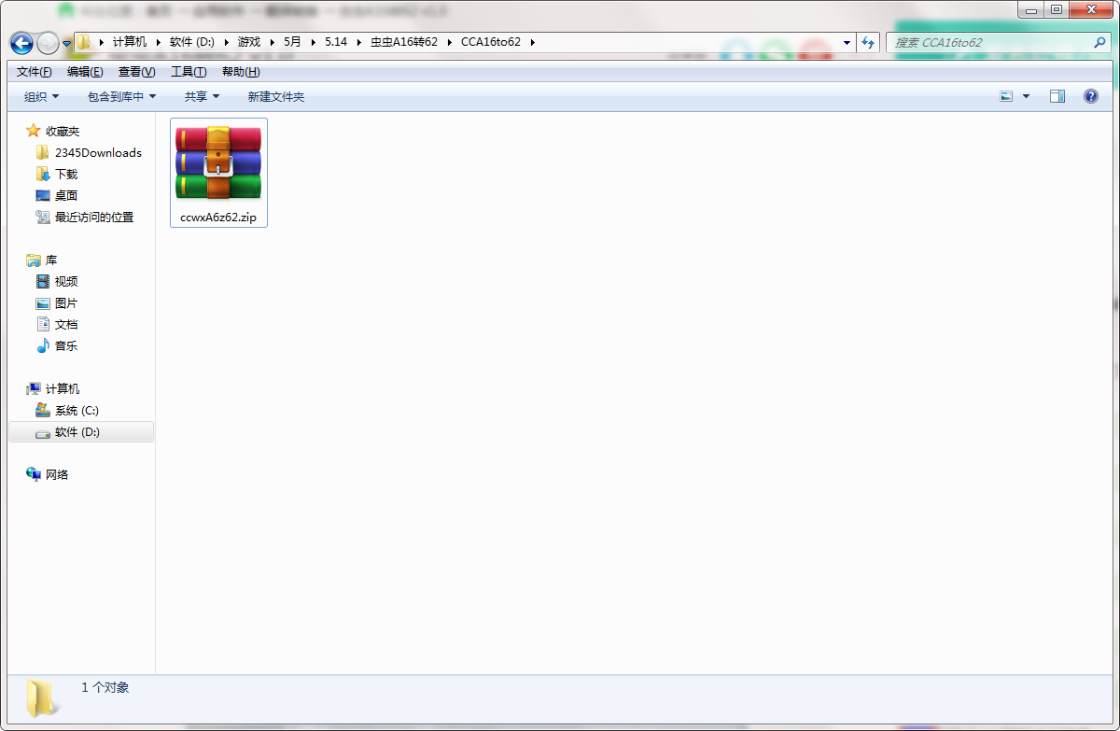This screenshot has width=1120, height=731.
Task: Click the 收藏夹 star item
Action: (x=53, y=131)
